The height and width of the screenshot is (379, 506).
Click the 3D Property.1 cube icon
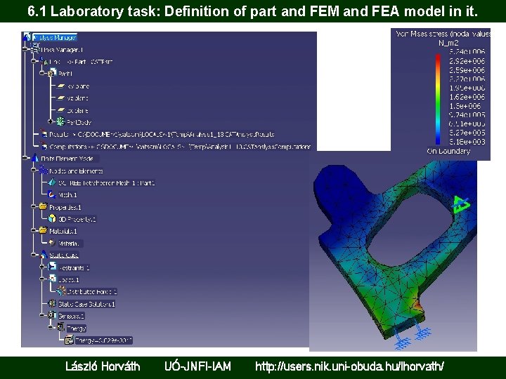click(52, 218)
